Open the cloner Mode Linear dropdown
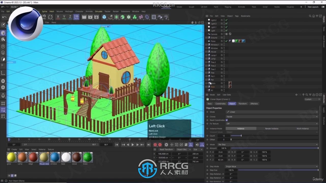This screenshot has height=183, width=326. [272, 112]
